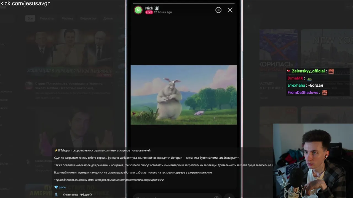Click the emote after FromDaShadows
The width and height of the screenshot is (353, 198).
[x=325, y=93]
